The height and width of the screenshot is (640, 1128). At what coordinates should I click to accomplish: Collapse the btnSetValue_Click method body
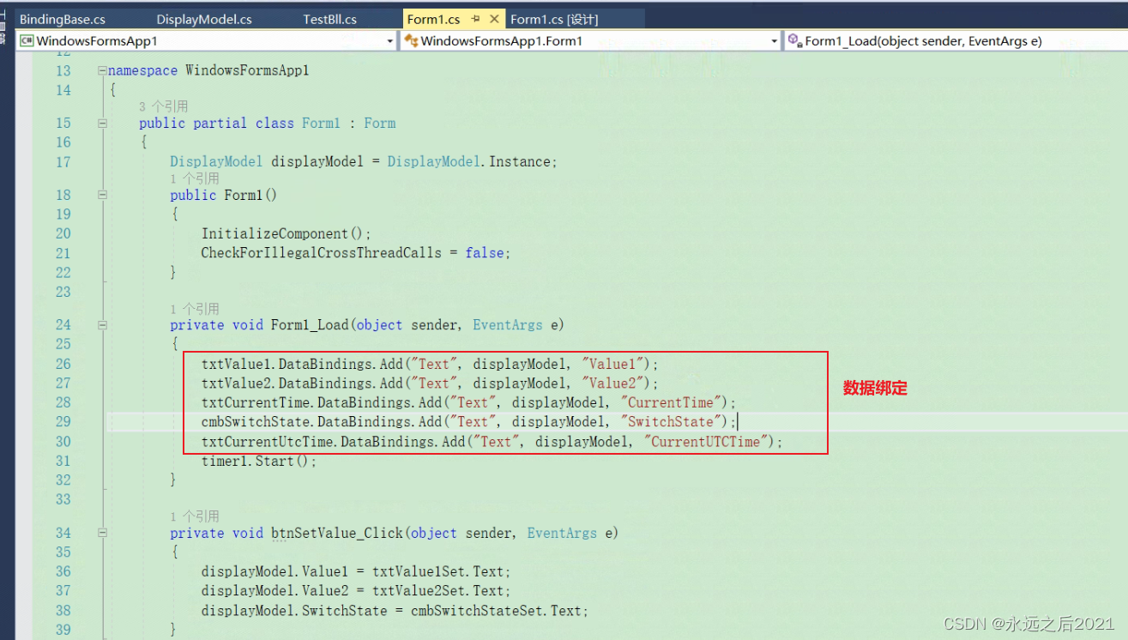102,533
